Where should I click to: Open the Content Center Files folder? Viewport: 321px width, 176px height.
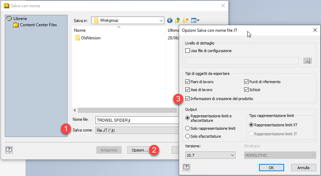pyautogui.click(x=35, y=25)
